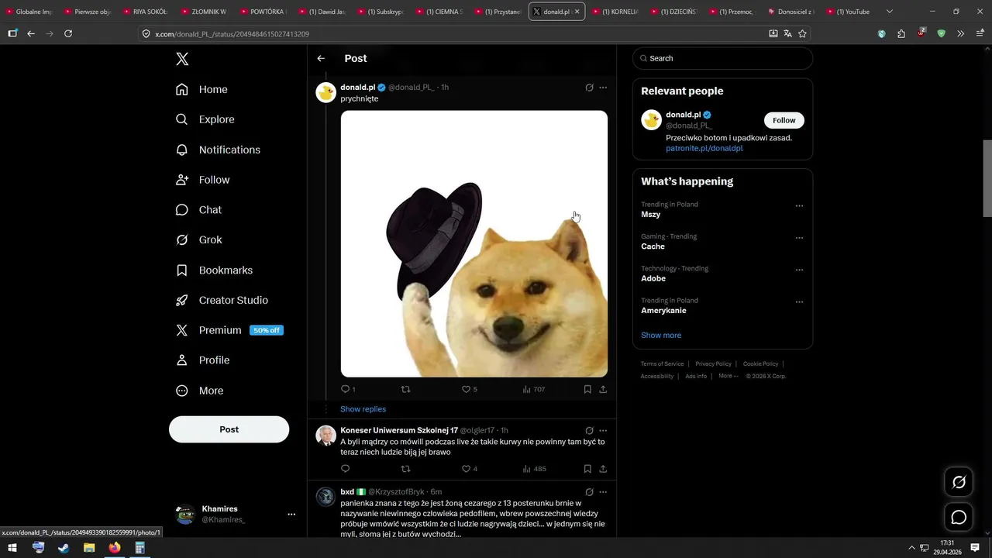Open the floating Grok button
Image resolution: width=992 pixels, height=558 pixels.
tap(959, 483)
